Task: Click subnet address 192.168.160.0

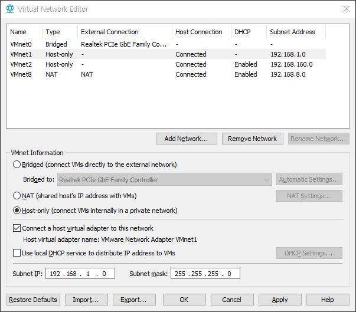Action: pos(292,64)
